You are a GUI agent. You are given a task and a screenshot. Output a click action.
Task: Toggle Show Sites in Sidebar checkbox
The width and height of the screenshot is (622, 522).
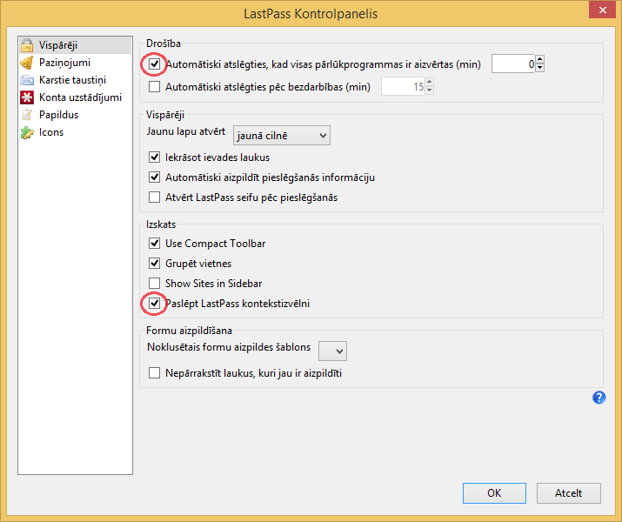pyautogui.click(x=154, y=284)
